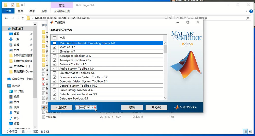Select OneDrive in navigation pane
This screenshot has width=255, height=136.
coord(20,79)
